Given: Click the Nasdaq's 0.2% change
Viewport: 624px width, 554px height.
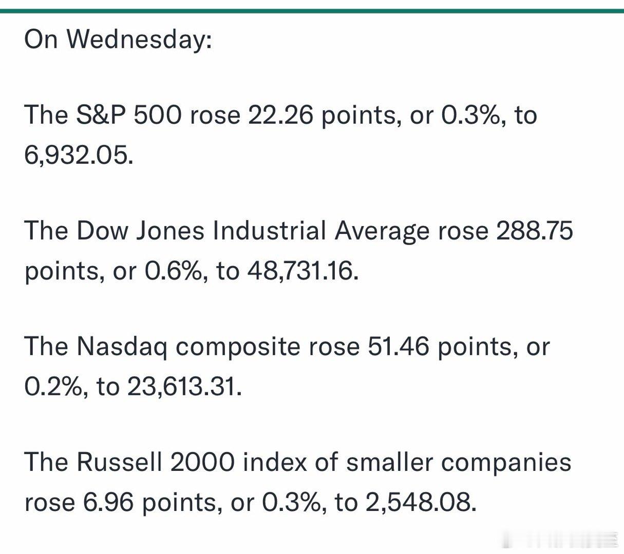Looking at the screenshot, I should 55,386.
